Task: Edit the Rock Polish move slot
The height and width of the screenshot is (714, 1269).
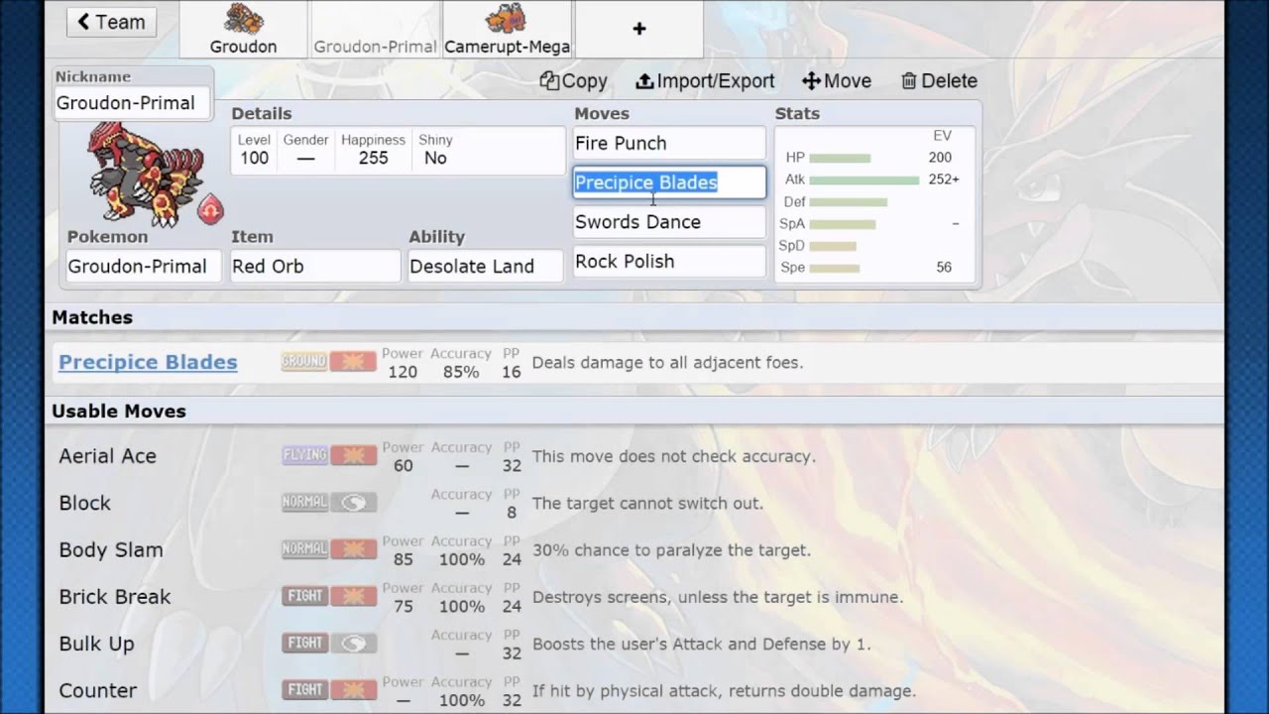Action: tap(669, 262)
